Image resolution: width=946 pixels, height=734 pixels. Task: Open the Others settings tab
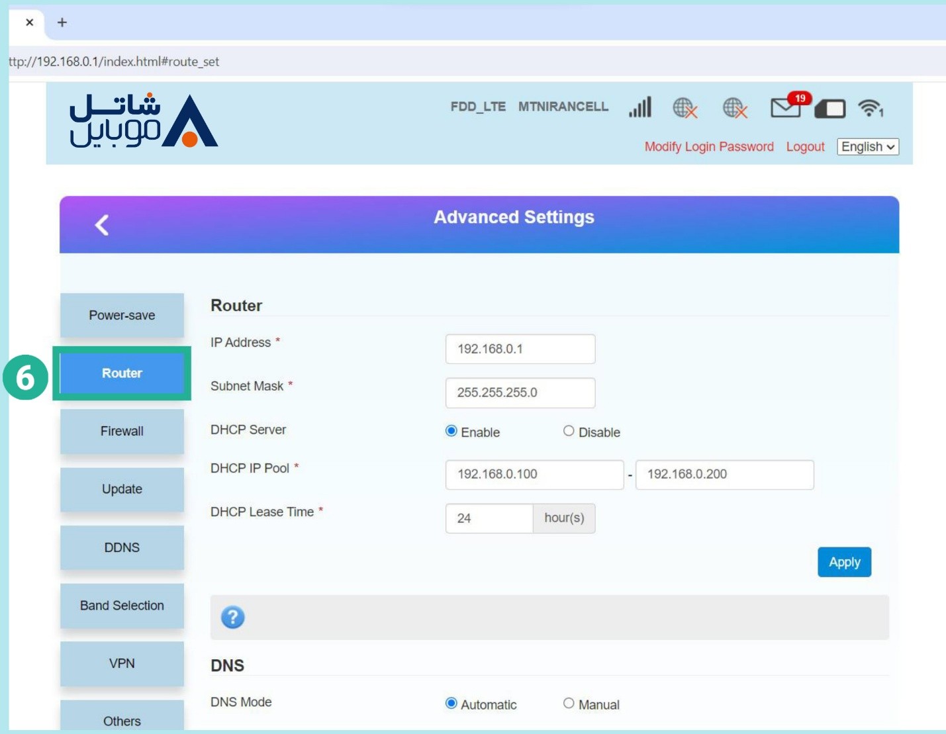coord(122,716)
